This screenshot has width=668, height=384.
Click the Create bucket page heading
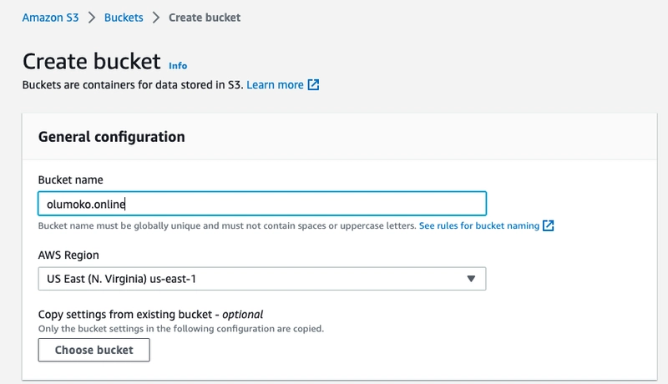point(91,61)
